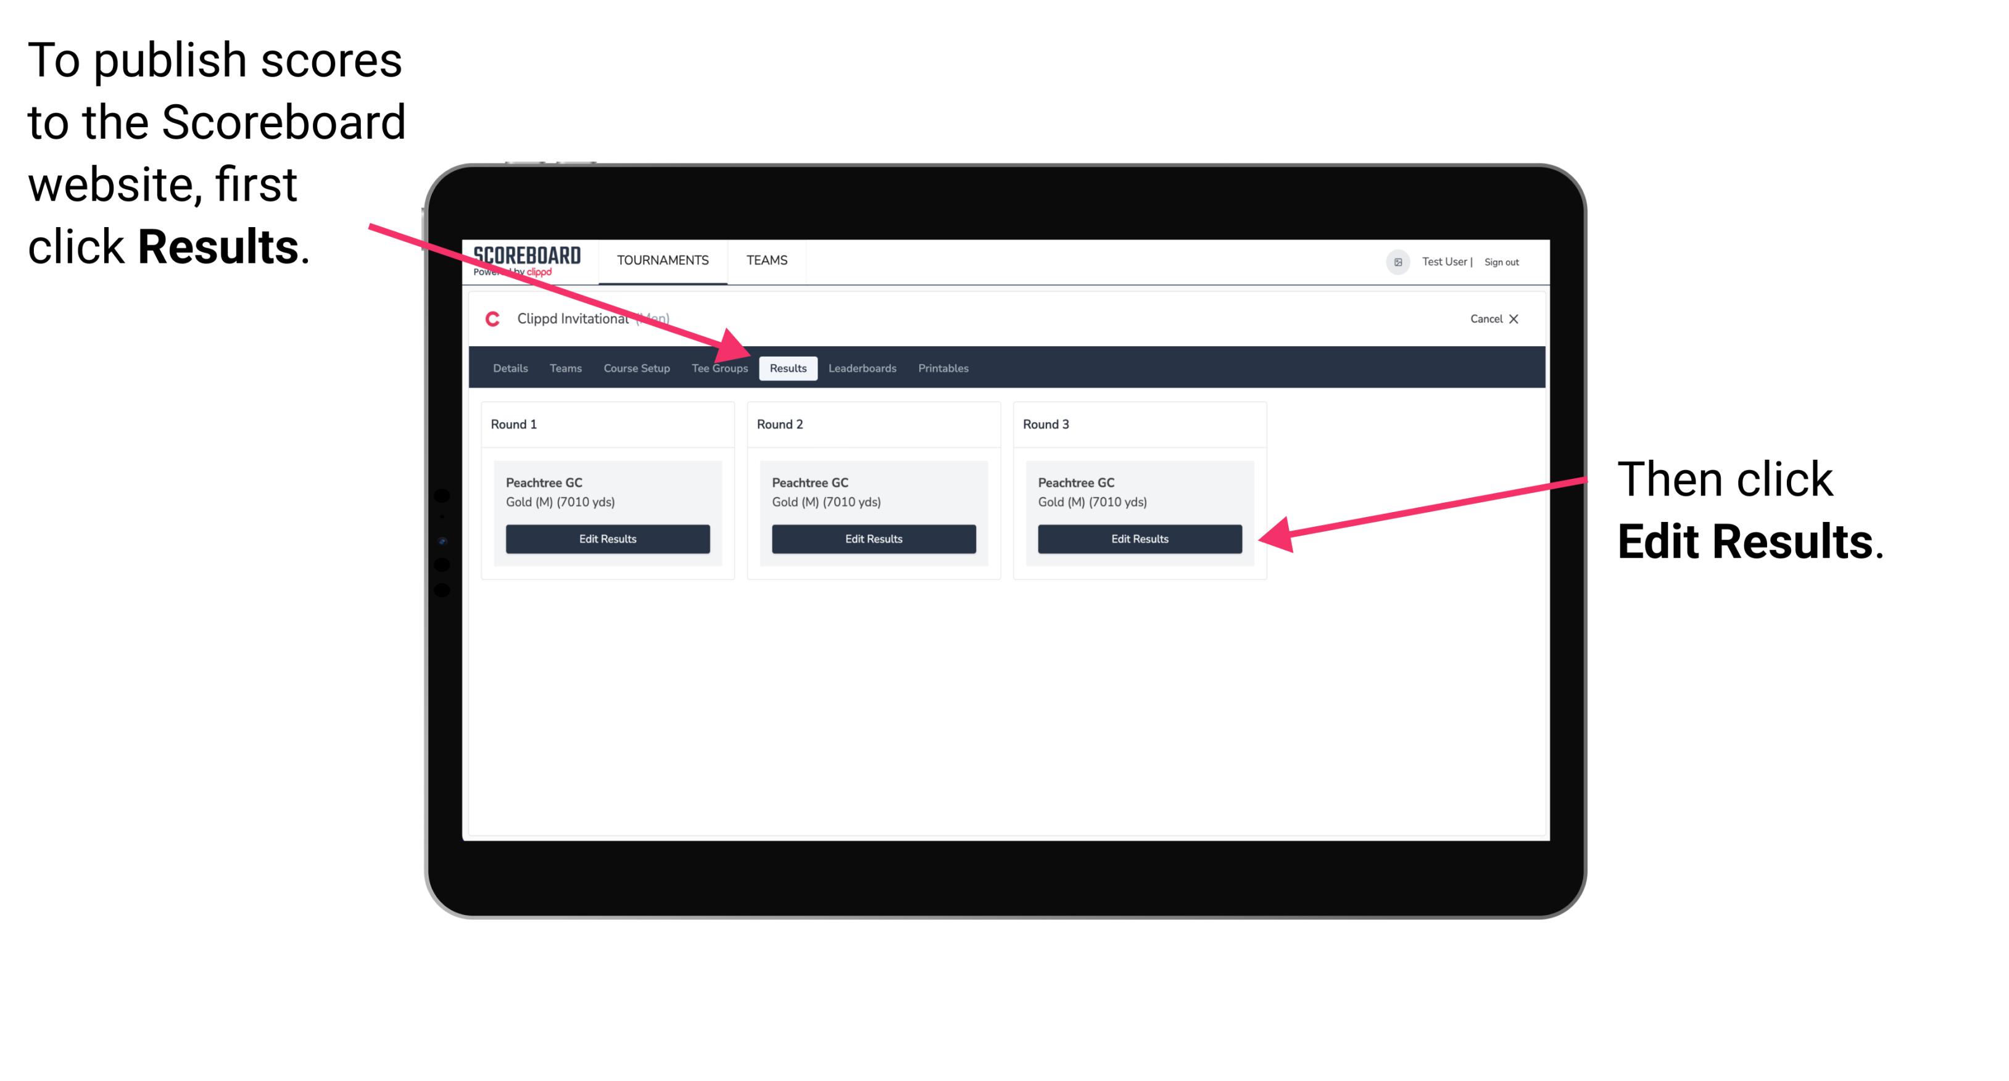Click the Round 2 Edit Results button

(873, 539)
